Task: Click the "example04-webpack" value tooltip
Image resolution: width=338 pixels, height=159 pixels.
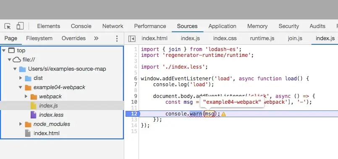Action: (232, 102)
